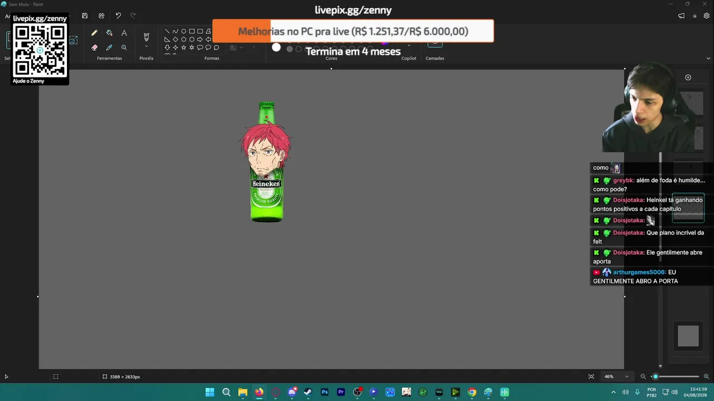The width and height of the screenshot is (714, 401).
Task: Zoom out with the minus magnifier
Action: tap(643, 376)
